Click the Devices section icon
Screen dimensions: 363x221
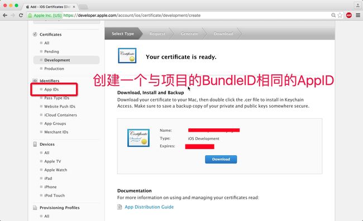35,144
